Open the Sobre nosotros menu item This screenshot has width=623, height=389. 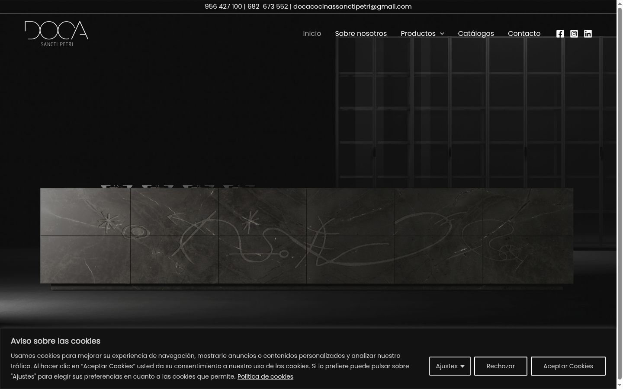[x=361, y=34]
